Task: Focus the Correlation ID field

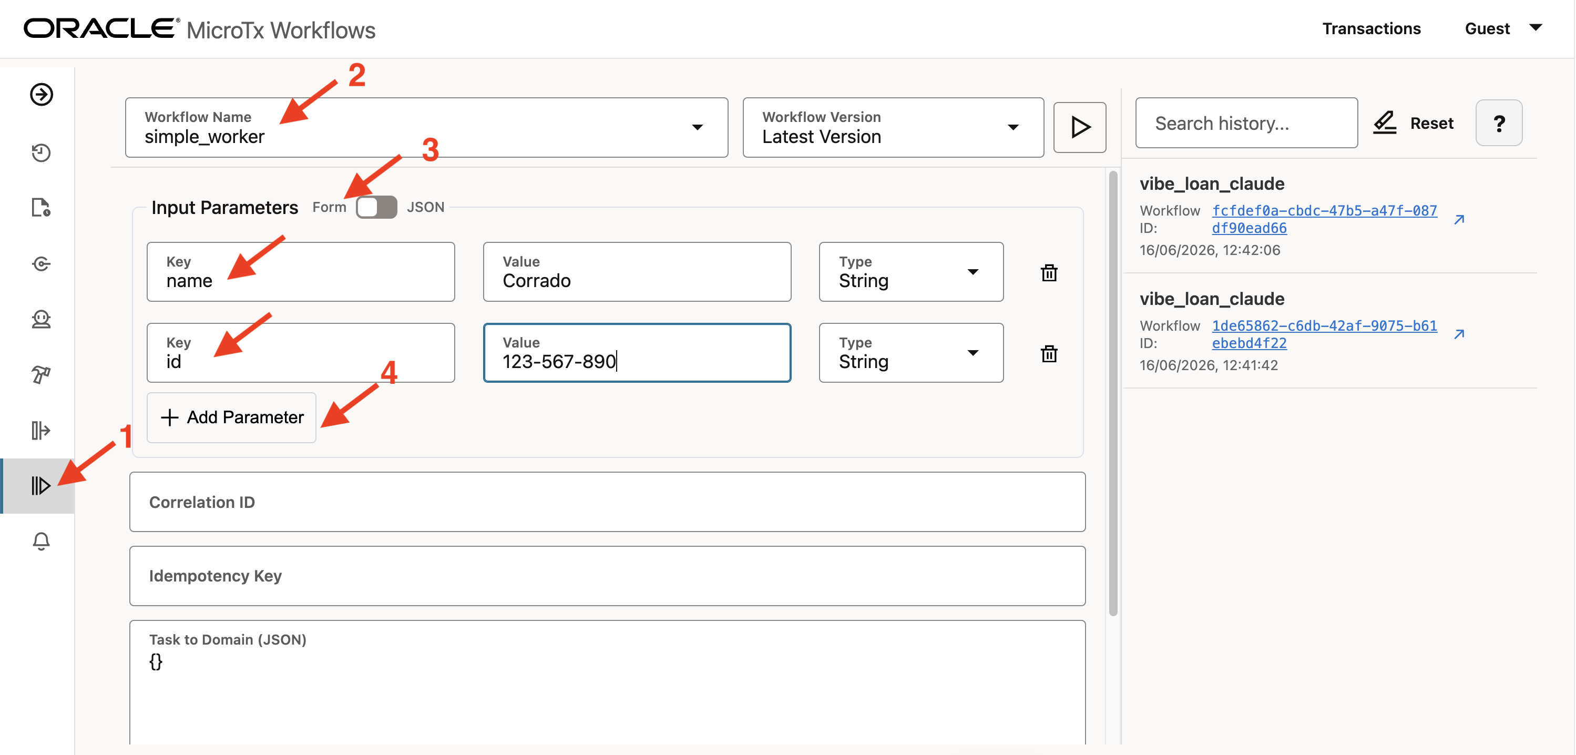Action: [607, 502]
